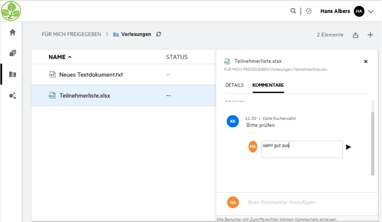Switch to the DETAILS tab

coord(234,85)
